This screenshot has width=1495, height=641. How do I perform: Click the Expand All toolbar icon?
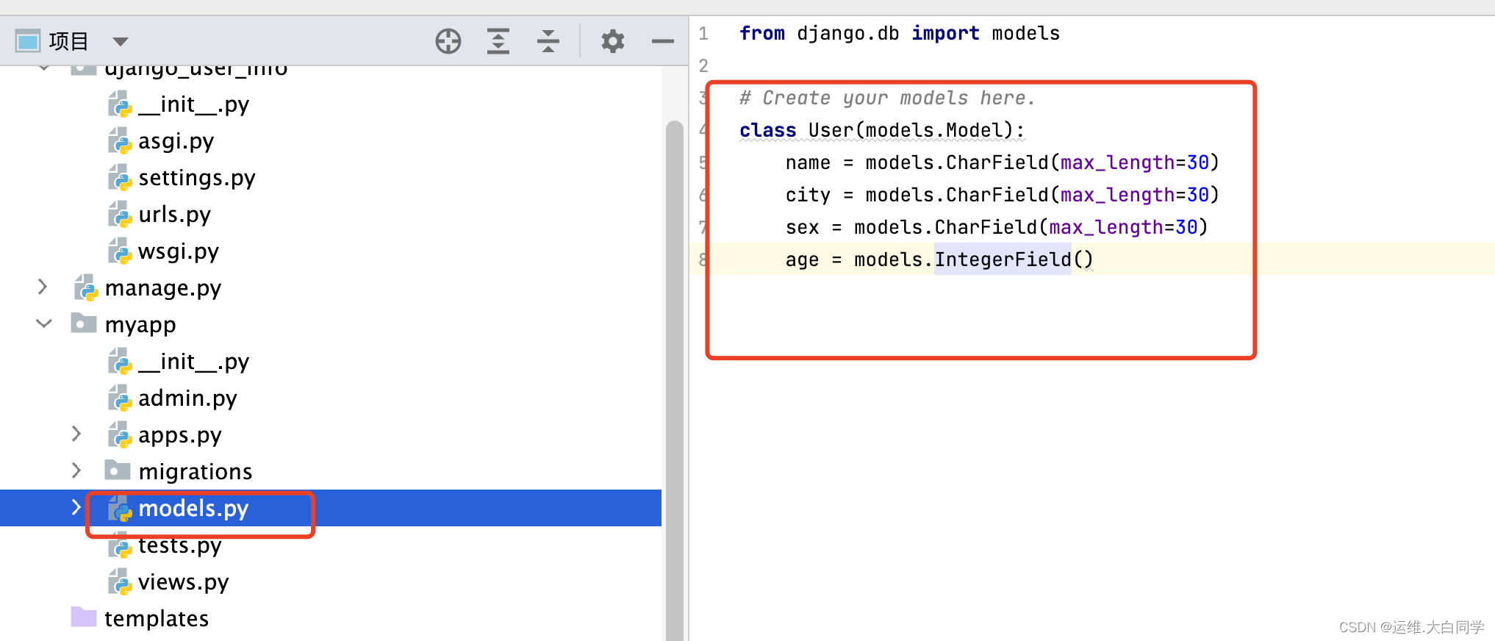click(x=498, y=41)
